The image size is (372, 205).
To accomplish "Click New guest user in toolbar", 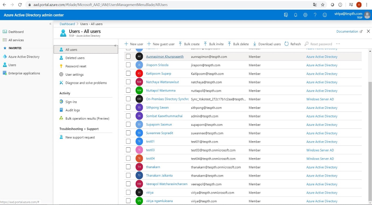I will (161, 44).
